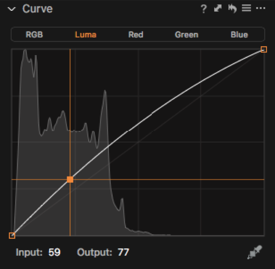Switch to the RGB curve tab
The width and height of the screenshot is (275, 269).
pyautogui.click(x=34, y=35)
